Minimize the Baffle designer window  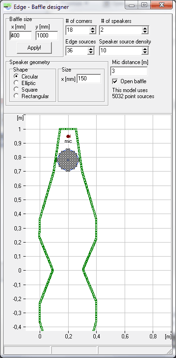[x=132, y=5]
